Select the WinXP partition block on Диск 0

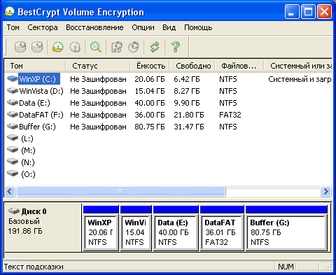point(101,232)
